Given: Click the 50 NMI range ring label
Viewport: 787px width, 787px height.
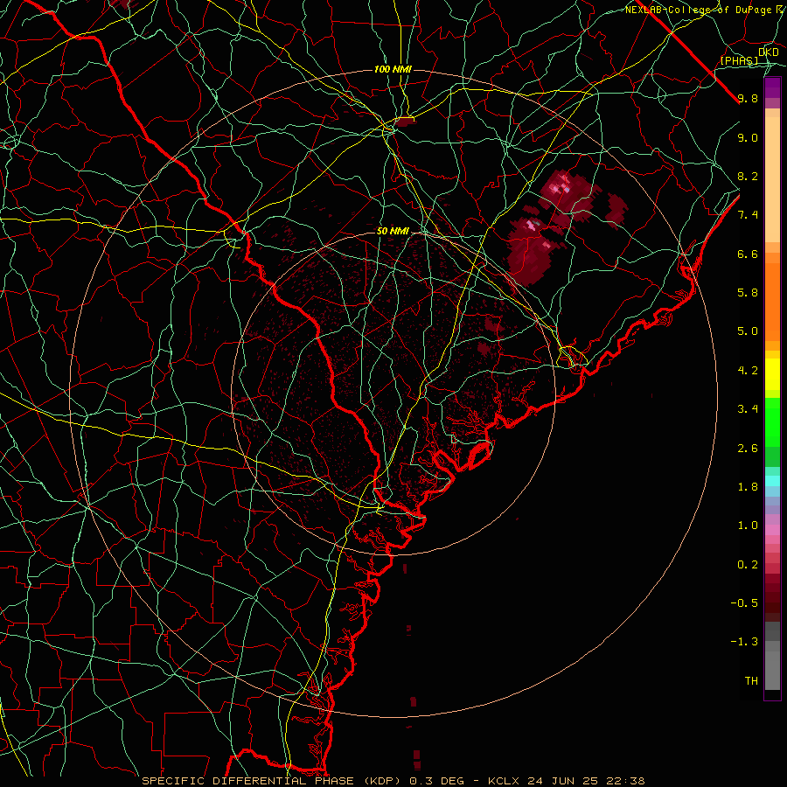Looking at the screenshot, I should pyautogui.click(x=393, y=231).
